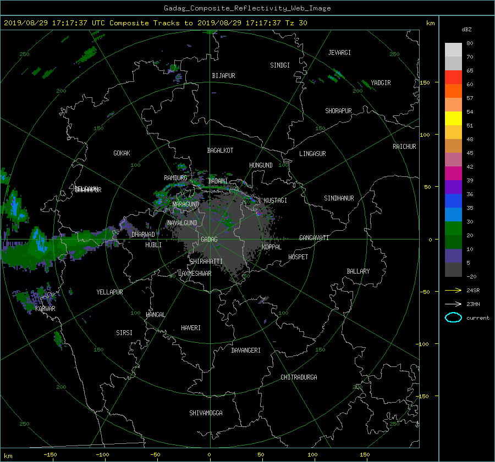Click the DAVANGERI city label
Screen dimensions: 495x462
point(246,350)
